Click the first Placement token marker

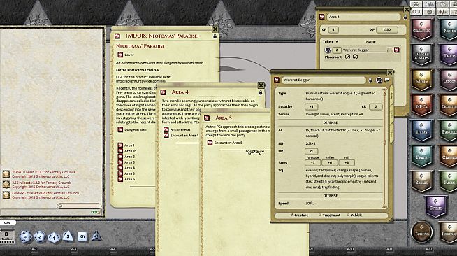347,57
